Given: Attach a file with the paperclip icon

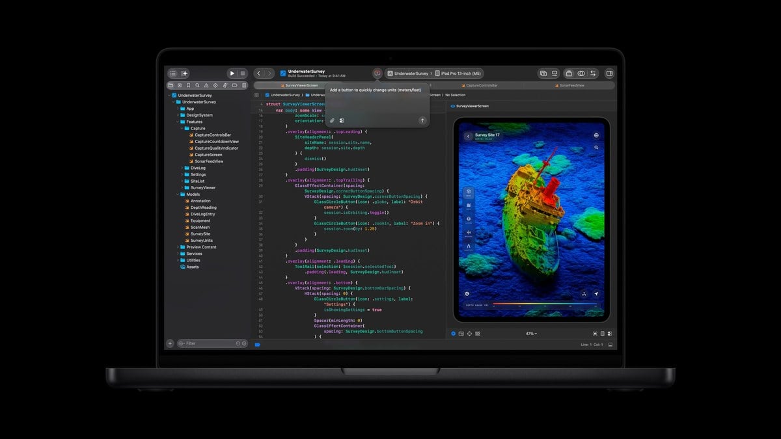Looking at the screenshot, I should 332,120.
